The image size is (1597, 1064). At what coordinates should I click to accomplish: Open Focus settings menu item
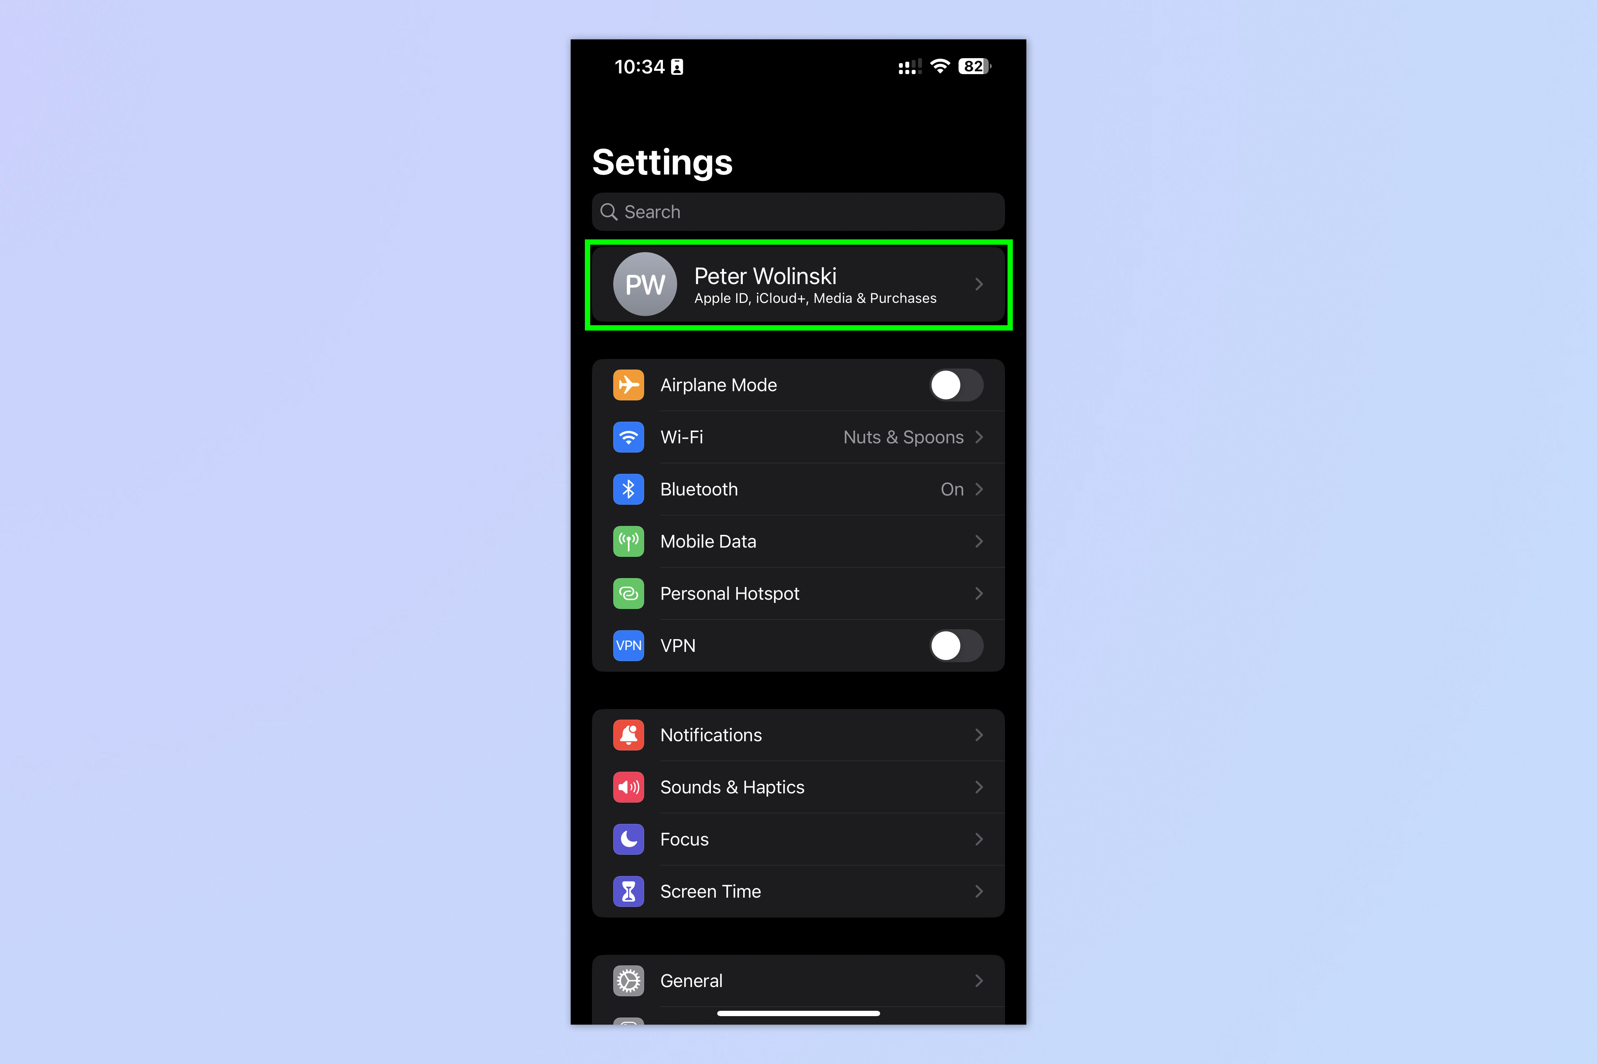tap(798, 838)
